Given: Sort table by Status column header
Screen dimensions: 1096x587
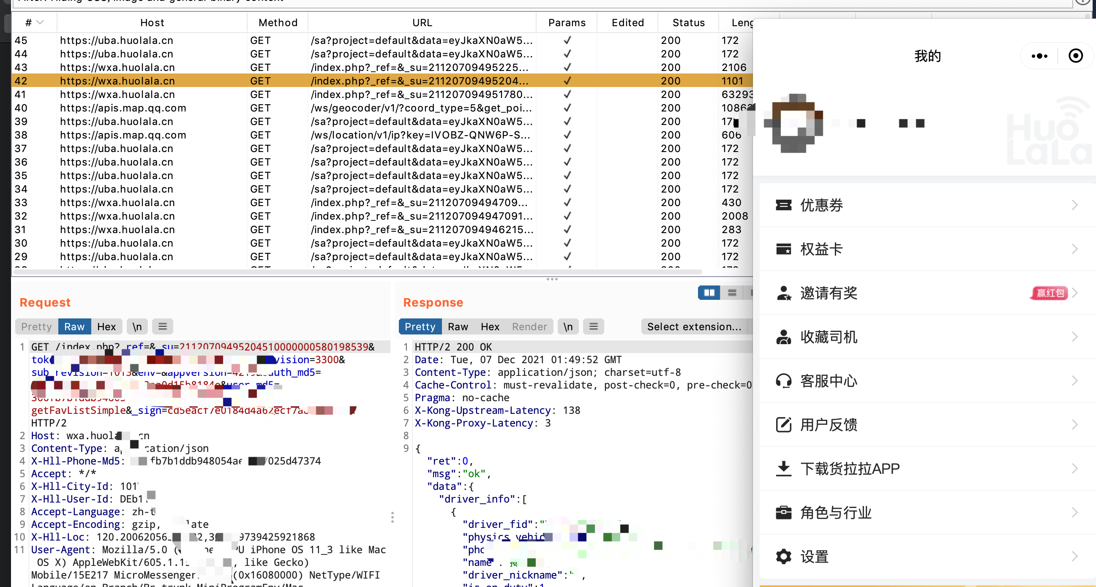Looking at the screenshot, I should coord(688,22).
